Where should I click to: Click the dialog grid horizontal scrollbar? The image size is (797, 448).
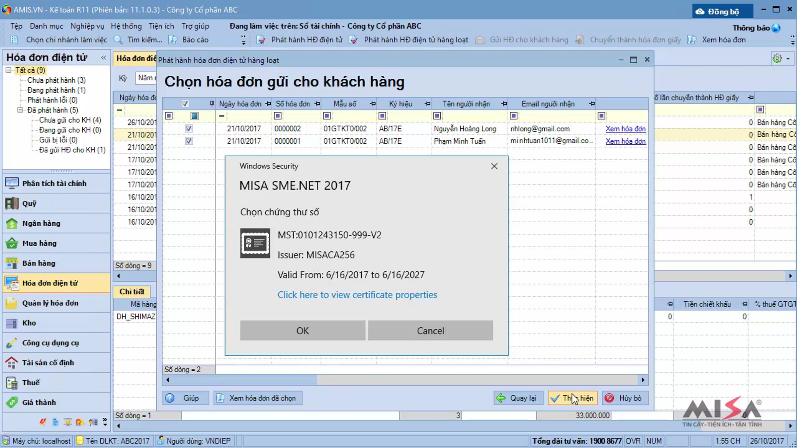point(405,380)
